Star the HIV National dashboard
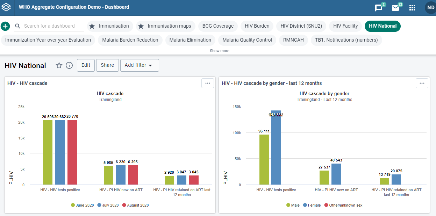Screen dimensions: 436x216 click(59, 65)
